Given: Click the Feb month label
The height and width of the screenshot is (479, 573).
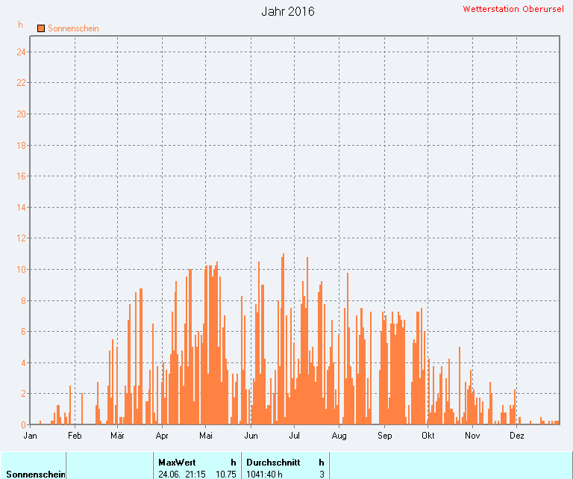Looking at the screenshot, I should coord(75,436).
